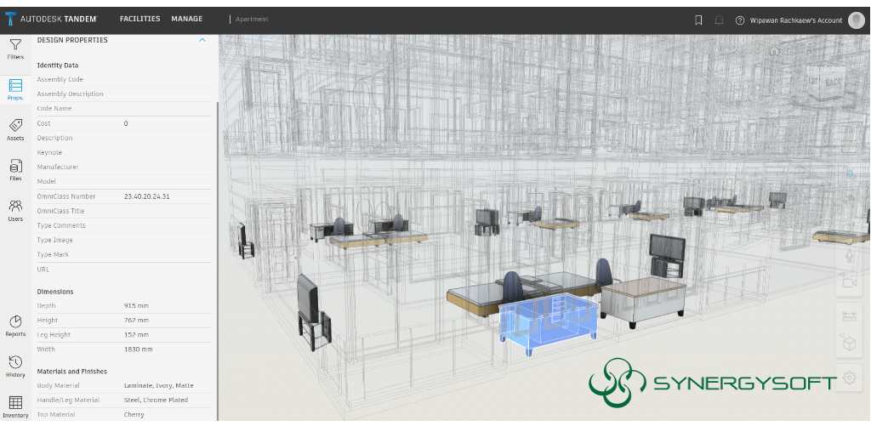Screen dimensions: 871x426
Task: Click the Keynote property row
Action: tap(124, 152)
